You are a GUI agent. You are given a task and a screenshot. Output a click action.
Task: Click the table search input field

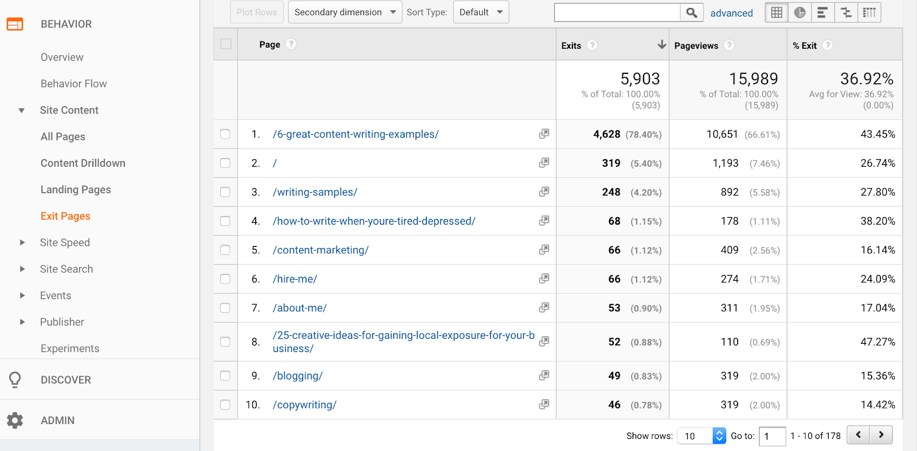point(617,13)
